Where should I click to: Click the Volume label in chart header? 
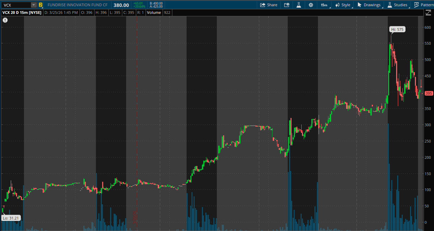click(154, 12)
